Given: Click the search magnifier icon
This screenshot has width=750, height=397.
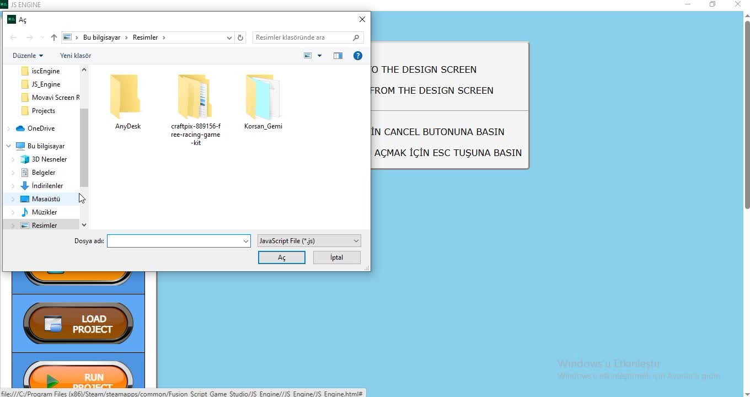Looking at the screenshot, I should tap(356, 37).
